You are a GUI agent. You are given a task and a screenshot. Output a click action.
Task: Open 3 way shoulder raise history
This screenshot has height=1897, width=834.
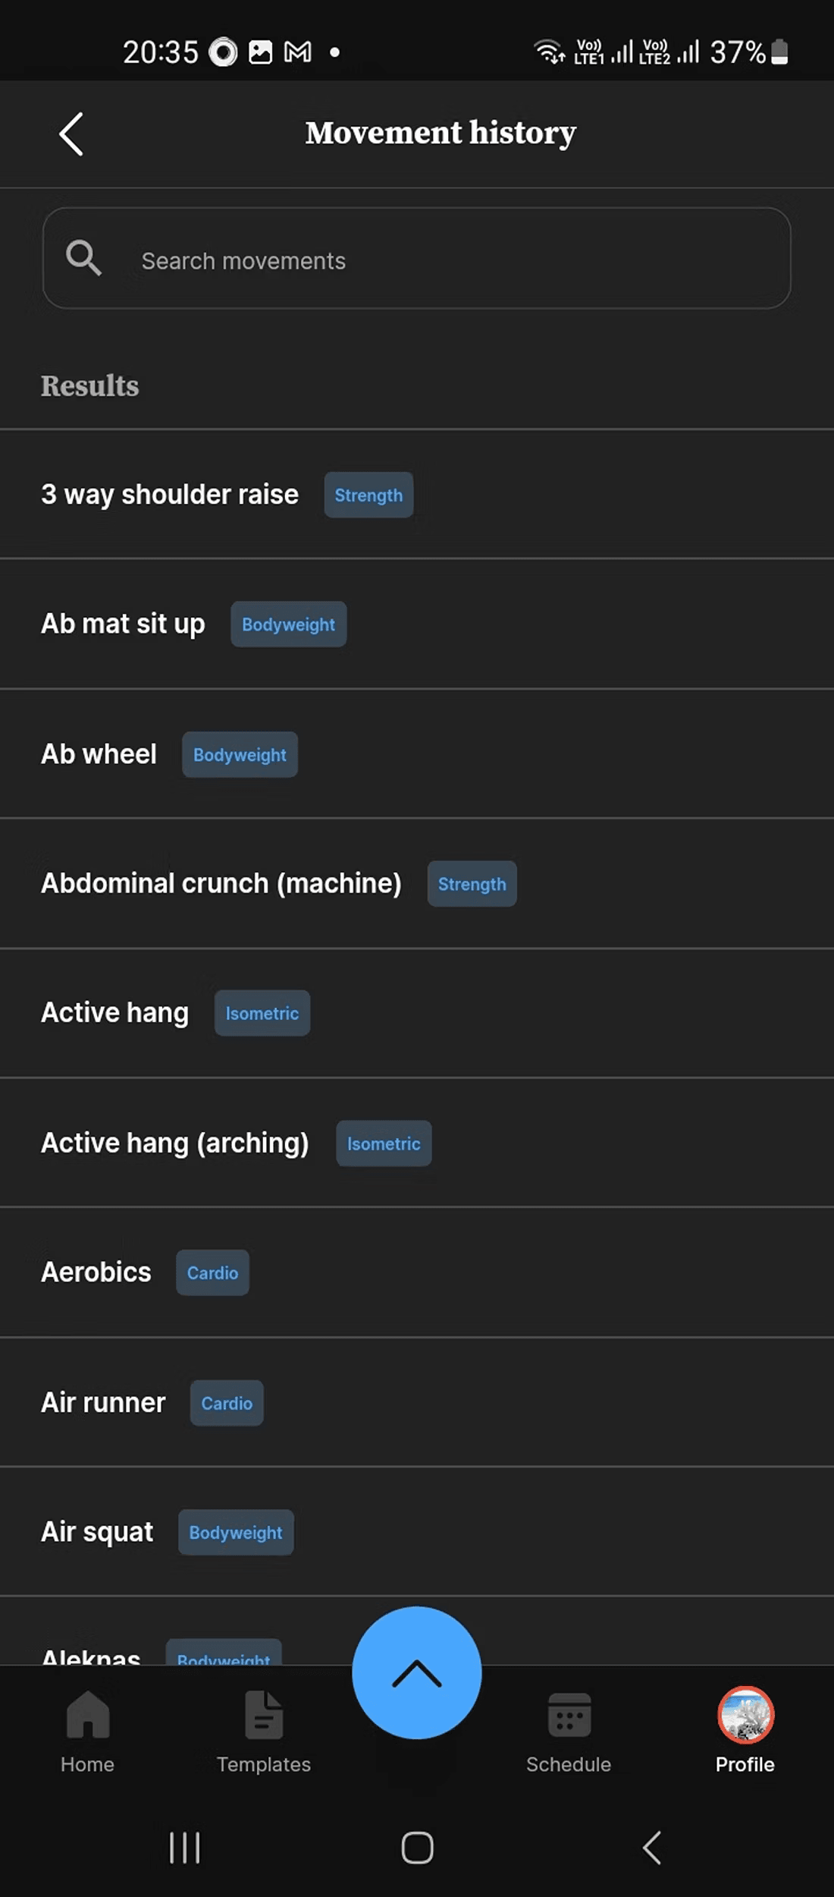click(170, 495)
